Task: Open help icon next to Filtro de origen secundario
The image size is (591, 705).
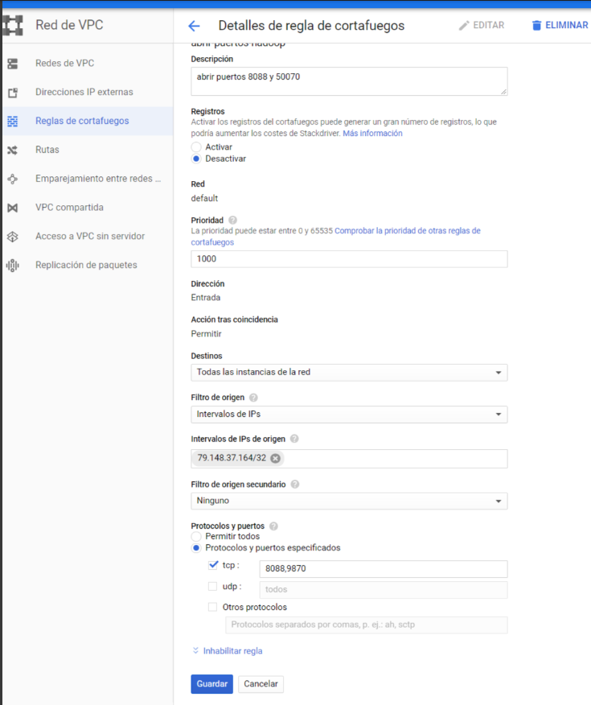Action: tap(294, 484)
